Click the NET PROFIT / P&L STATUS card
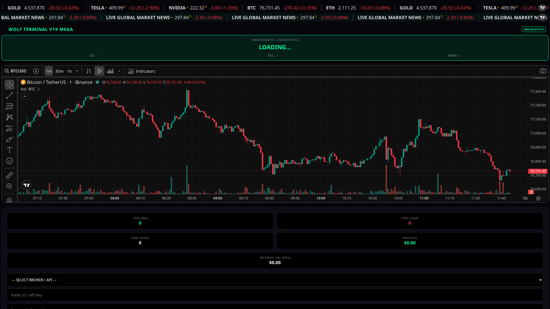The image size is (550, 309). click(x=275, y=260)
